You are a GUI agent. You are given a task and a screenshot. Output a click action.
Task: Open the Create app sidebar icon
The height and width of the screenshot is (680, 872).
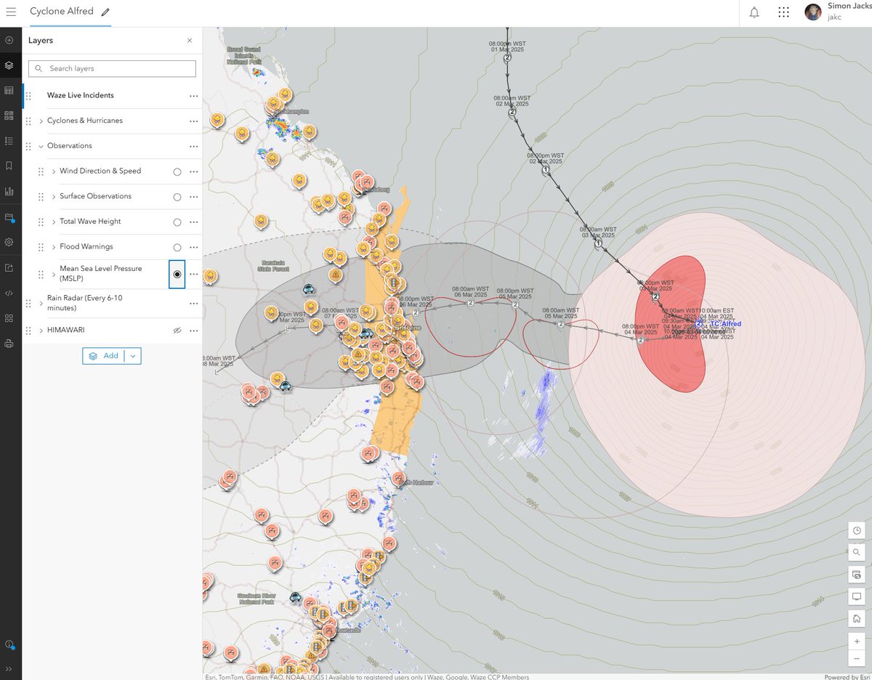point(9,318)
